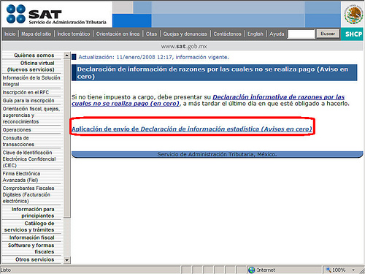
Task: Click the Actualización date text
Action: [x=153, y=57]
